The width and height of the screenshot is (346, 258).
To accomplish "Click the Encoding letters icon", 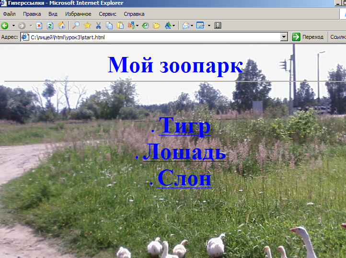I will tap(131, 25).
